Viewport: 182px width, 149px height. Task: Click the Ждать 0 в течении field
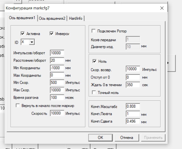133,85
